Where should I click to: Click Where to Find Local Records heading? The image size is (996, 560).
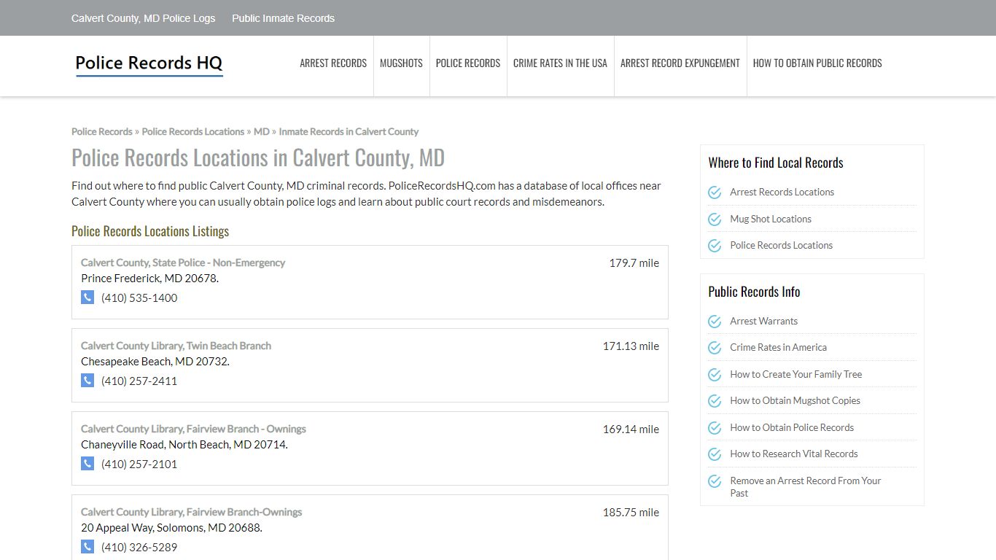tap(776, 163)
